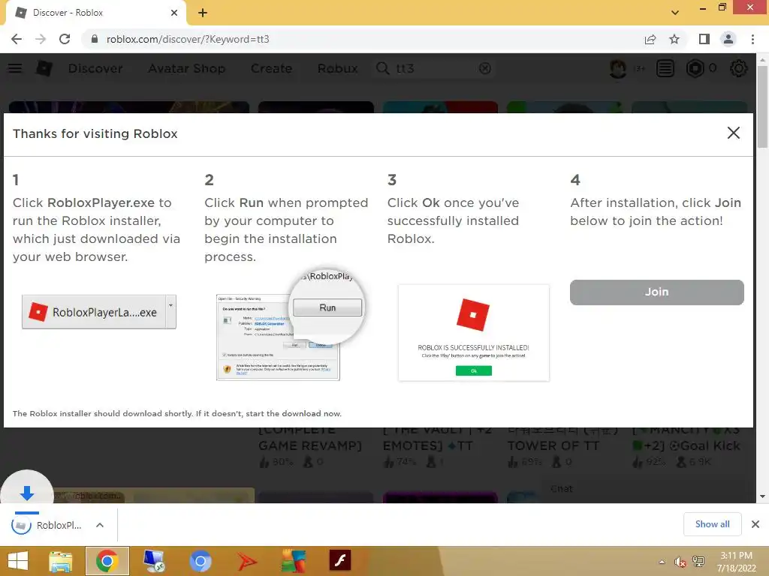The height and width of the screenshot is (576, 769).
Task: Open the Robux balance icon
Action: (695, 68)
